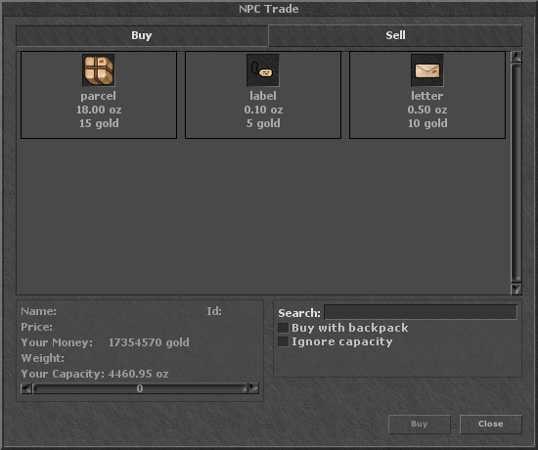
Task: Click the label 5 gold price text
Action: tap(263, 123)
